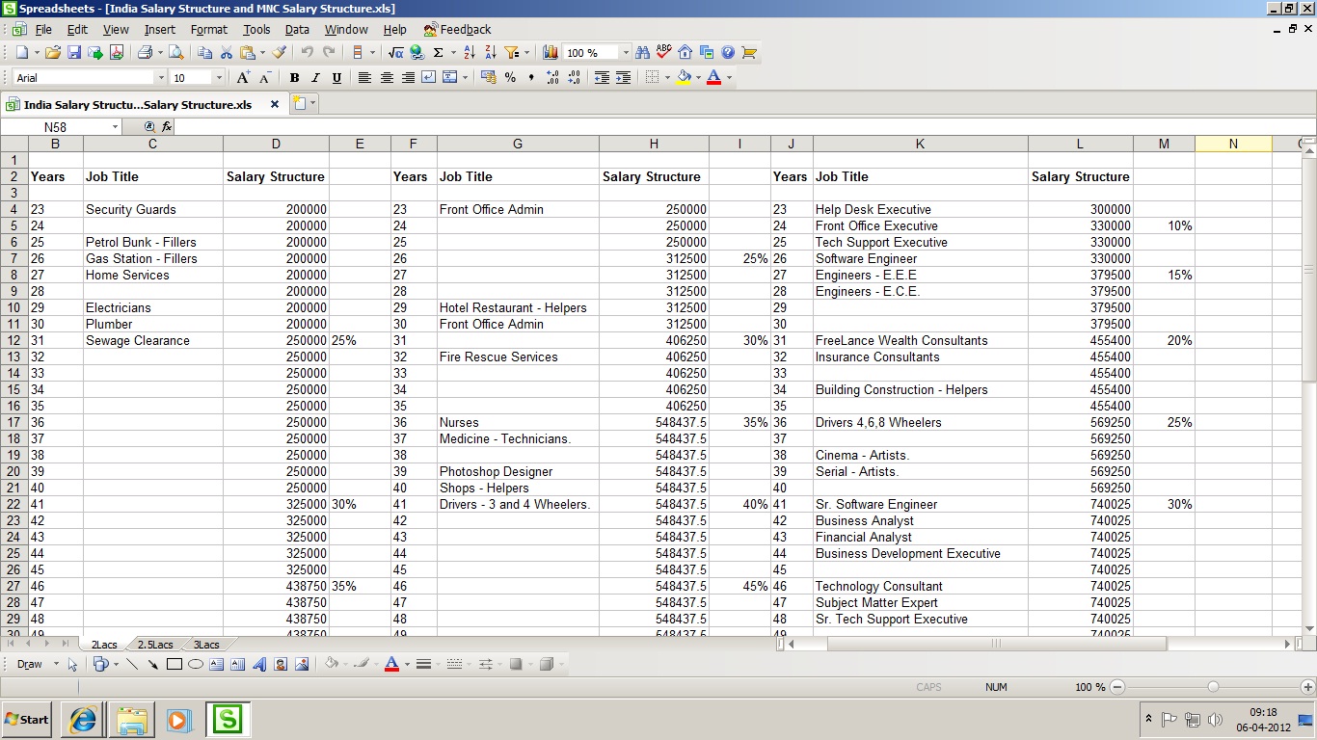Screen dimensions: 1317x740
Task: Open the File menu
Action: coord(43,30)
